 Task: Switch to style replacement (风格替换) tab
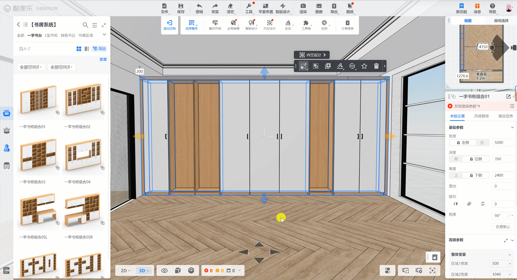(x=481, y=116)
